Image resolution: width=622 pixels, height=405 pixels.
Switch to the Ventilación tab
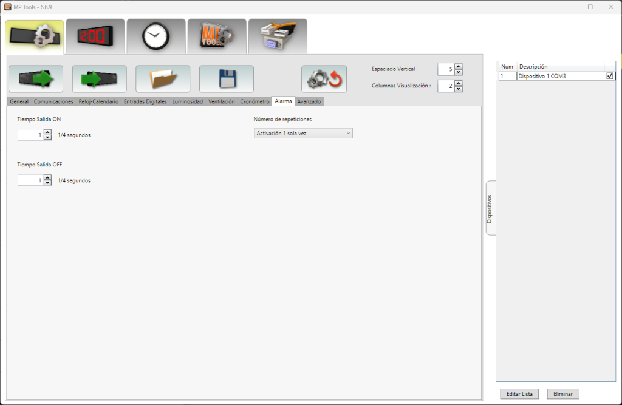[x=221, y=101]
